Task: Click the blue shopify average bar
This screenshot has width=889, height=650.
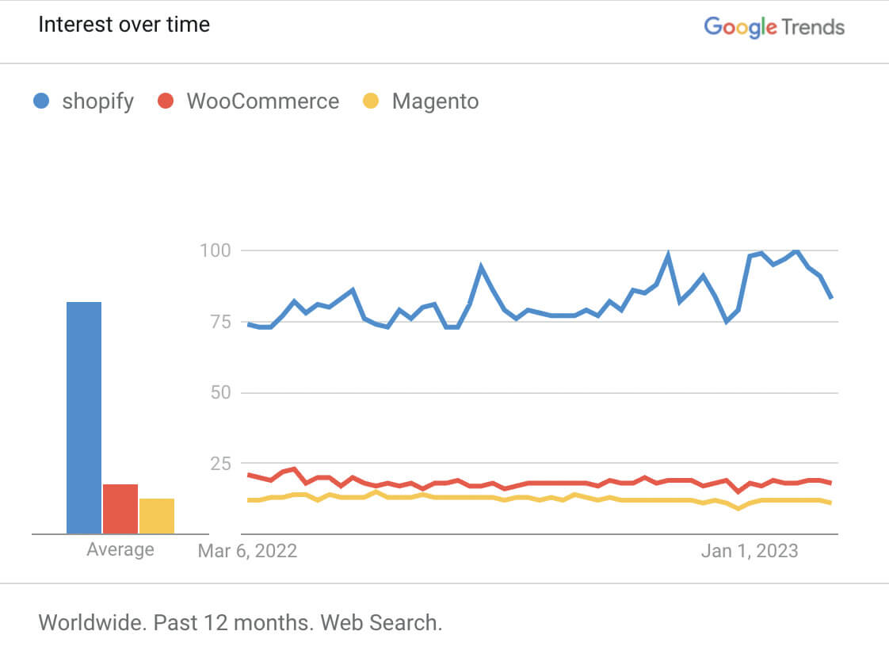Action: click(x=83, y=418)
